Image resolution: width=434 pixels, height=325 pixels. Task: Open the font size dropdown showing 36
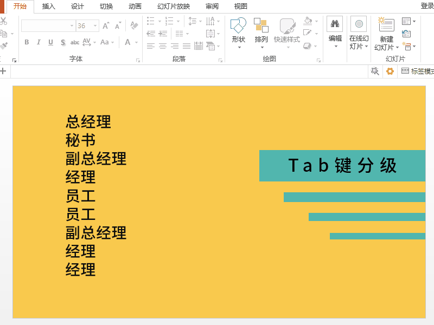[95, 25]
